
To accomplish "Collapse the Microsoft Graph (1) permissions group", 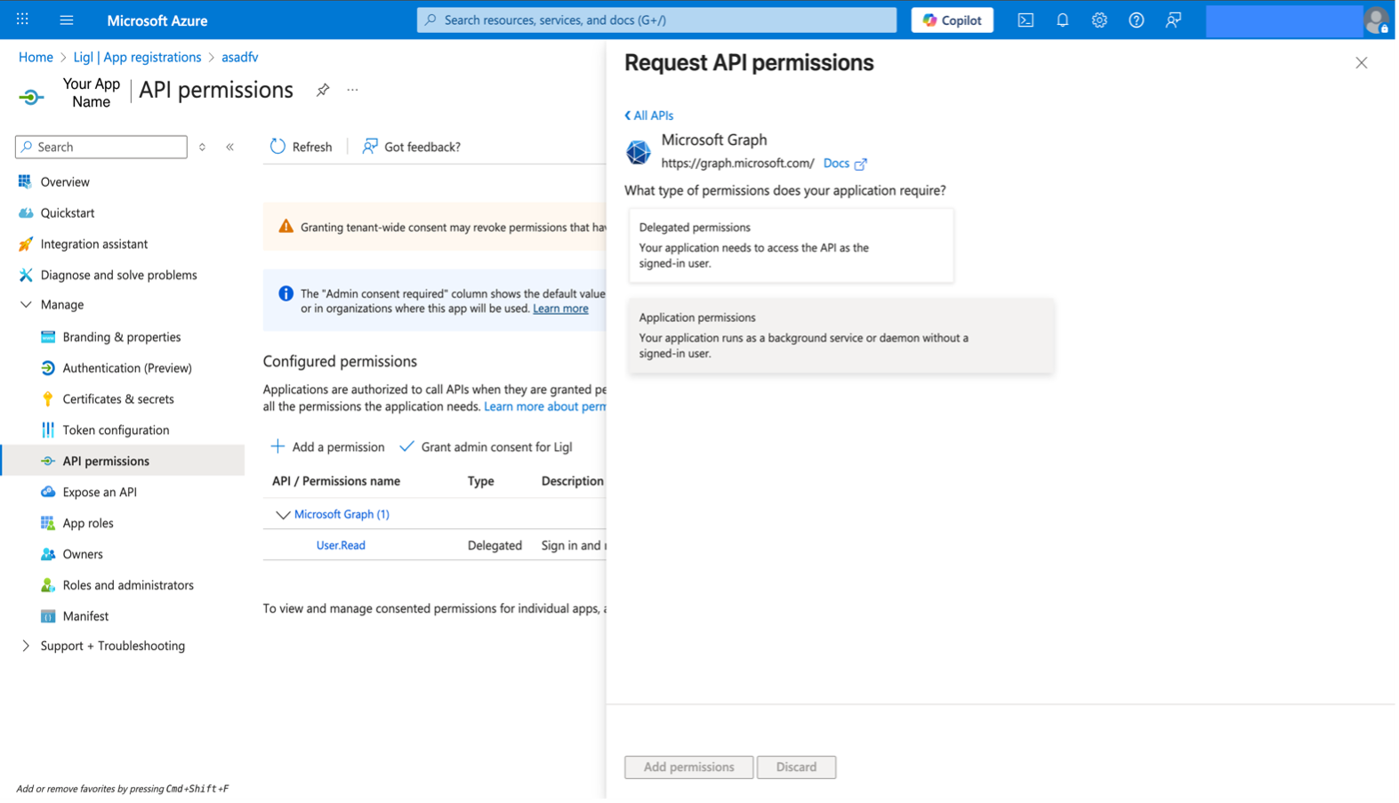I will point(284,516).
